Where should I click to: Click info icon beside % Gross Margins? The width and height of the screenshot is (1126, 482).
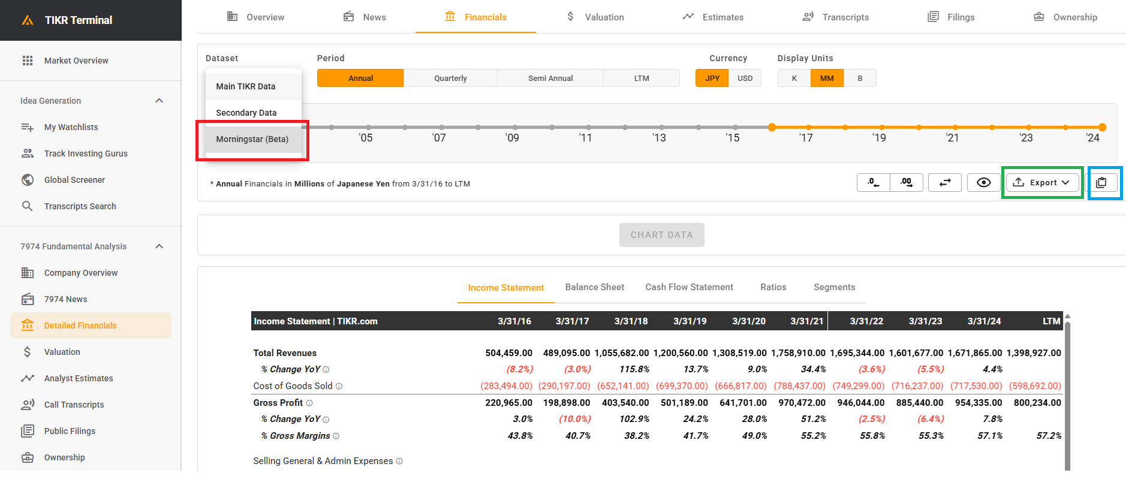point(336,436)
